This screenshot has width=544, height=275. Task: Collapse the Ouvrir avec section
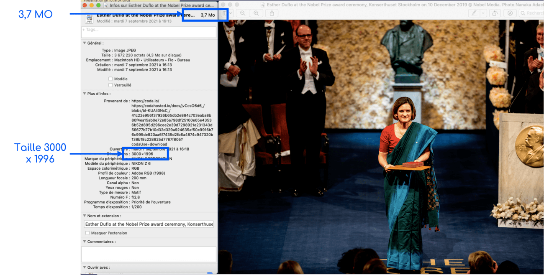[x=85, y=267]
